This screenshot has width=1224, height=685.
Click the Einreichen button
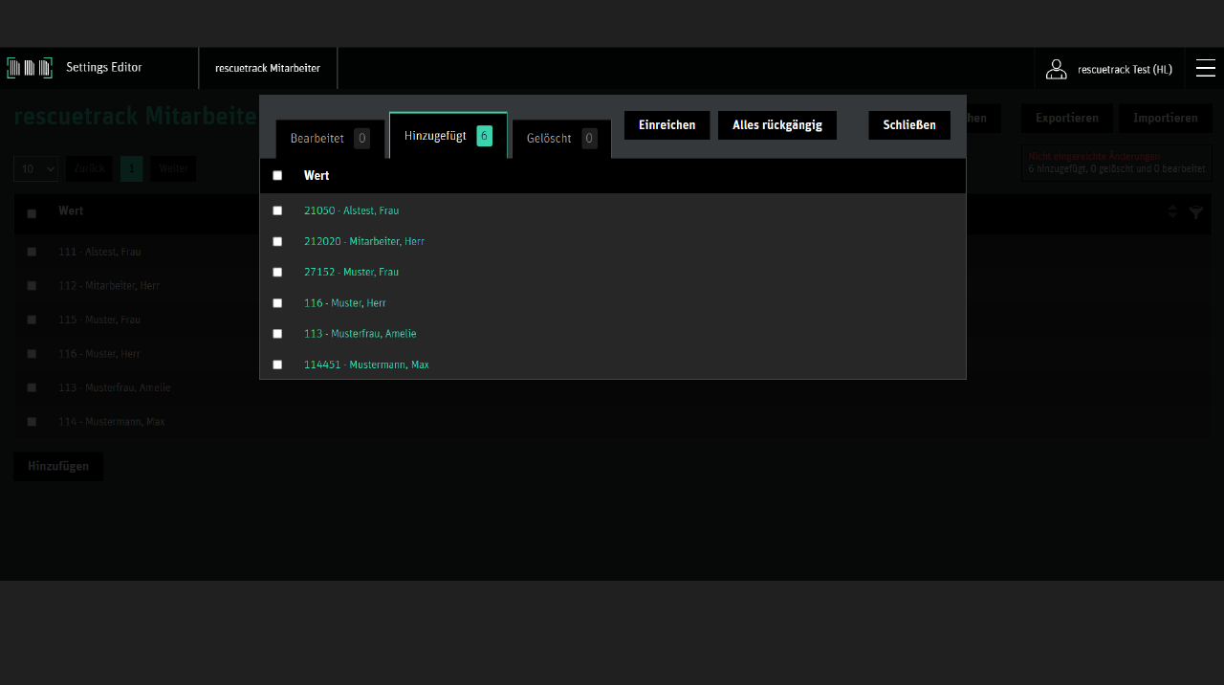[667, 124]
